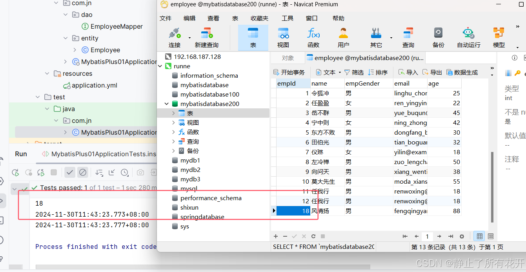Click 导出 export button
Viewport: 526px width, 272px height.
(432, 72)
